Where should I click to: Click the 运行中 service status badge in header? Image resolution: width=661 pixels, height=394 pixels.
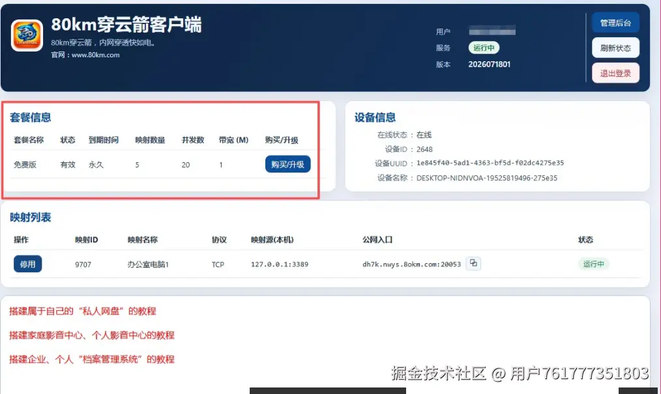click(484, 48)
